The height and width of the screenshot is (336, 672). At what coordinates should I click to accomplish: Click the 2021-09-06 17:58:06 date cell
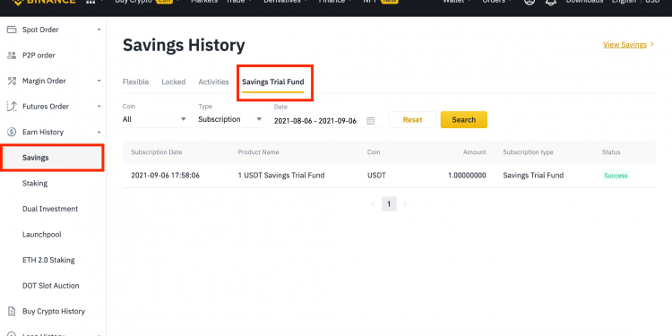click(x=165, y=176)
